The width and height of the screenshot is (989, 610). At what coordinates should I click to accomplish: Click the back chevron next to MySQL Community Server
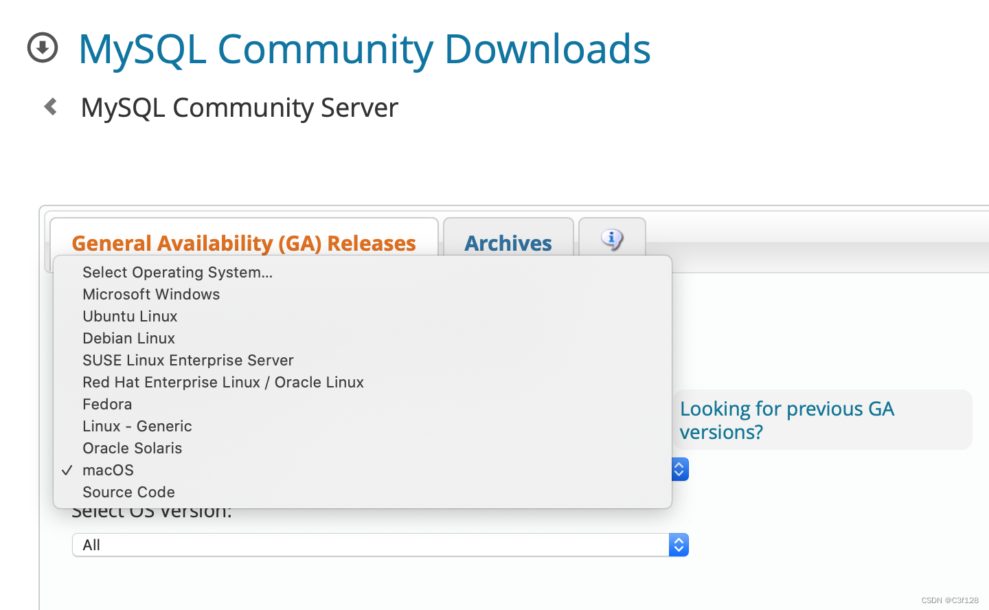click(x=50, y=106)
